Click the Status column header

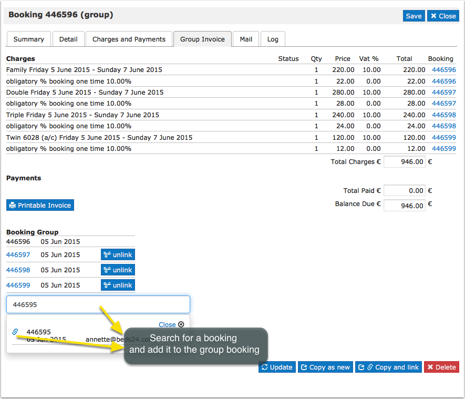click(x=288, y=59)
